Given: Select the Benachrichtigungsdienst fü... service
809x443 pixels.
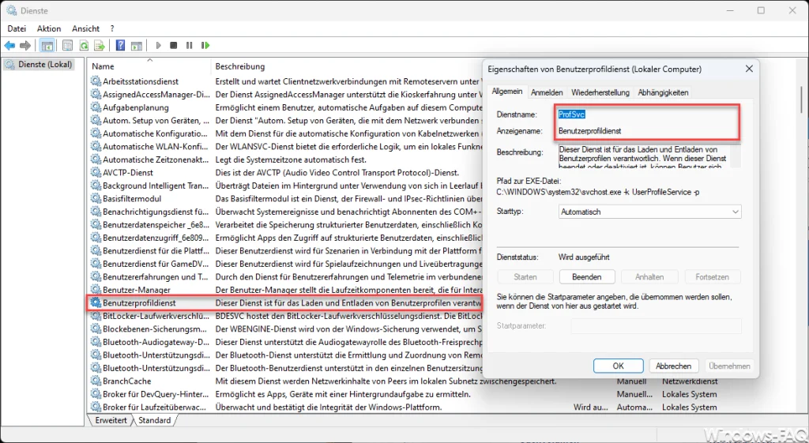Looking at the screenshot, I should point(156,212).
